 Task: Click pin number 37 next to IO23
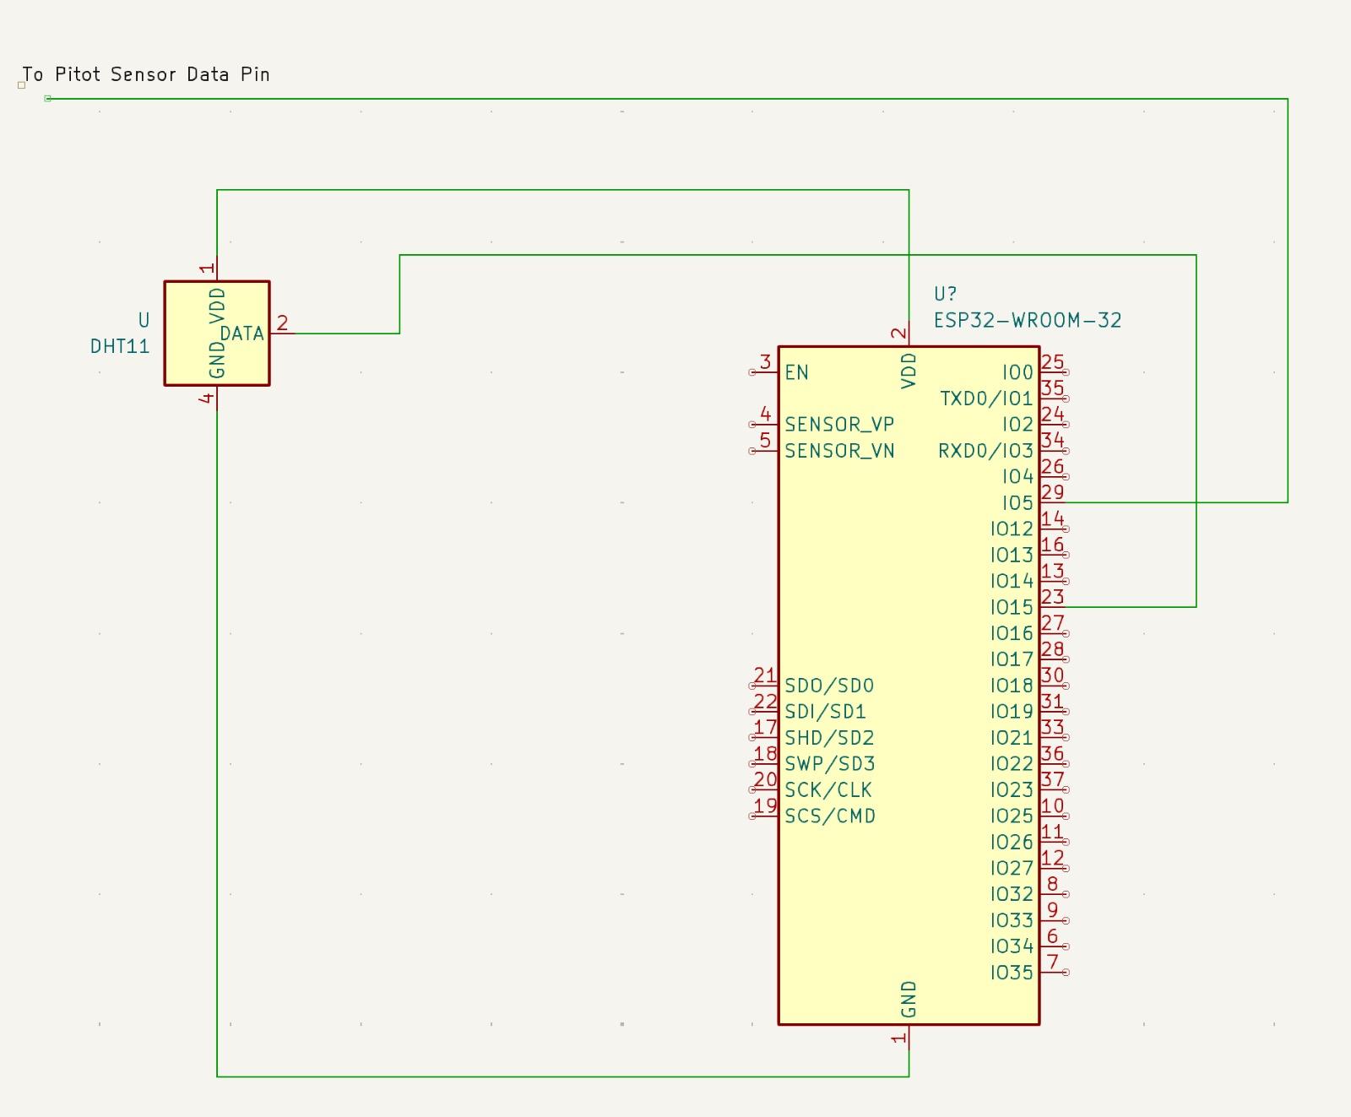click(x=1052, y=779)
